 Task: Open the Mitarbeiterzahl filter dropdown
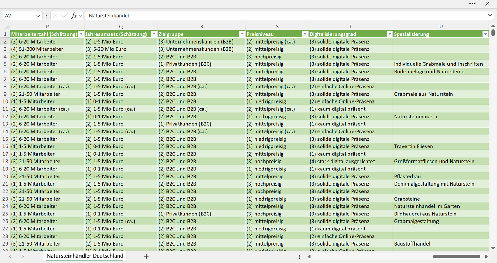tap(81, 34)
